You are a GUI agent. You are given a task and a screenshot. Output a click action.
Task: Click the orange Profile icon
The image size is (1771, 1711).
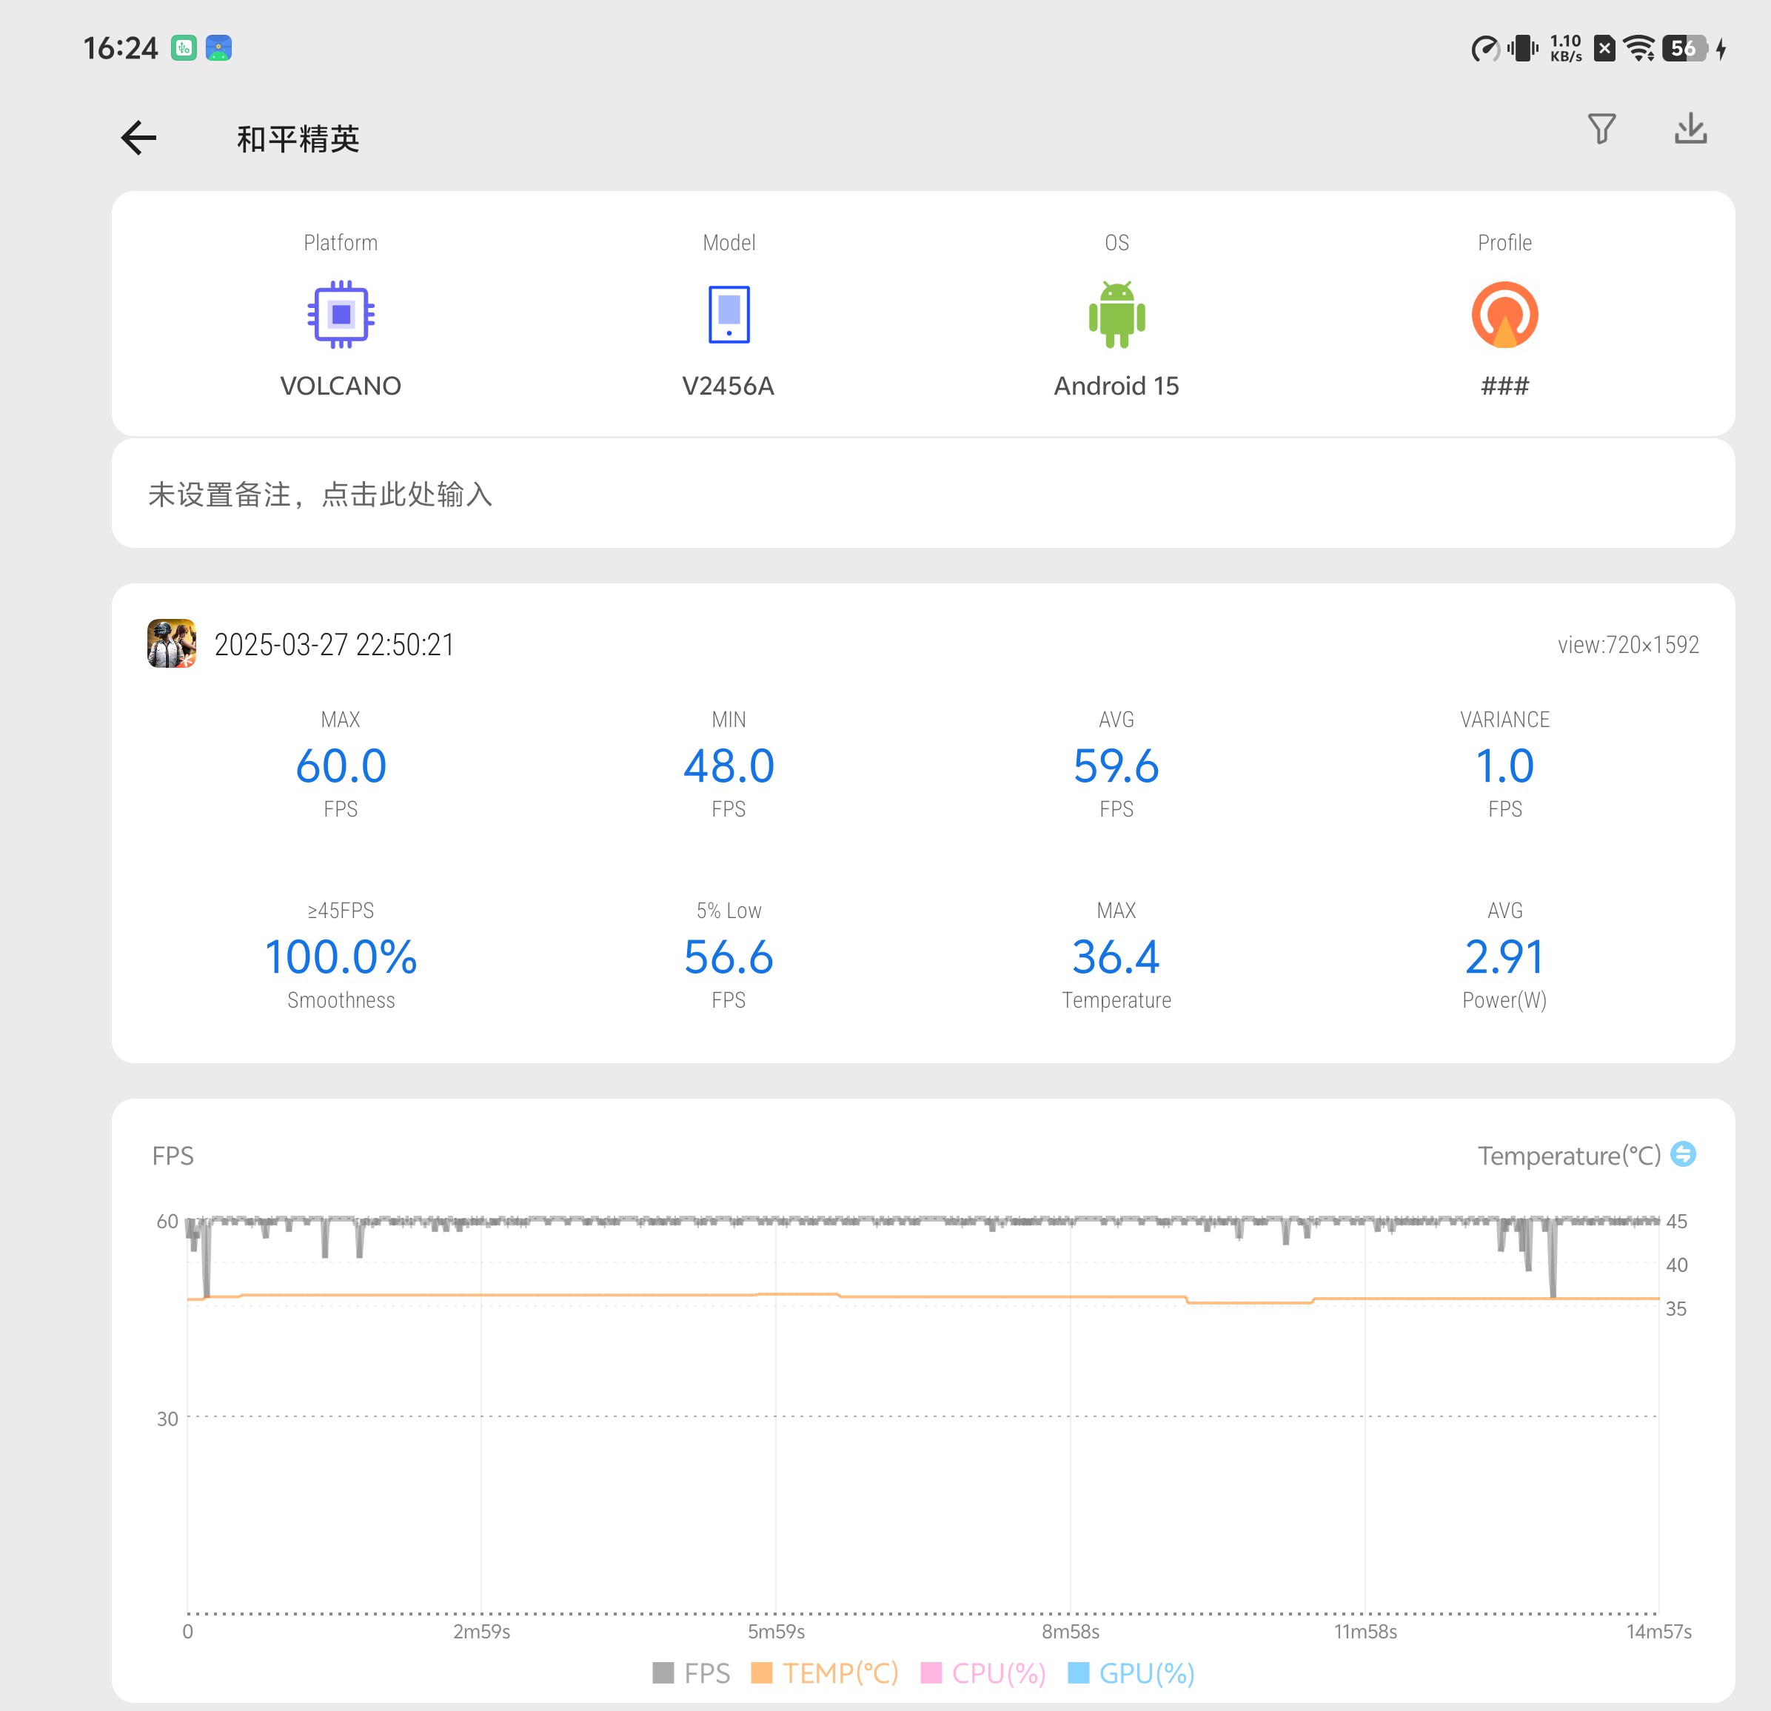click(x=1504, y=315)
